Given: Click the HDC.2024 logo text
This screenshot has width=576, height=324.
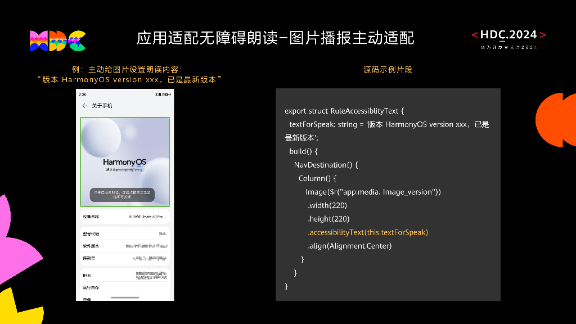Looking at the screenshot, I should tap(508, 35).
